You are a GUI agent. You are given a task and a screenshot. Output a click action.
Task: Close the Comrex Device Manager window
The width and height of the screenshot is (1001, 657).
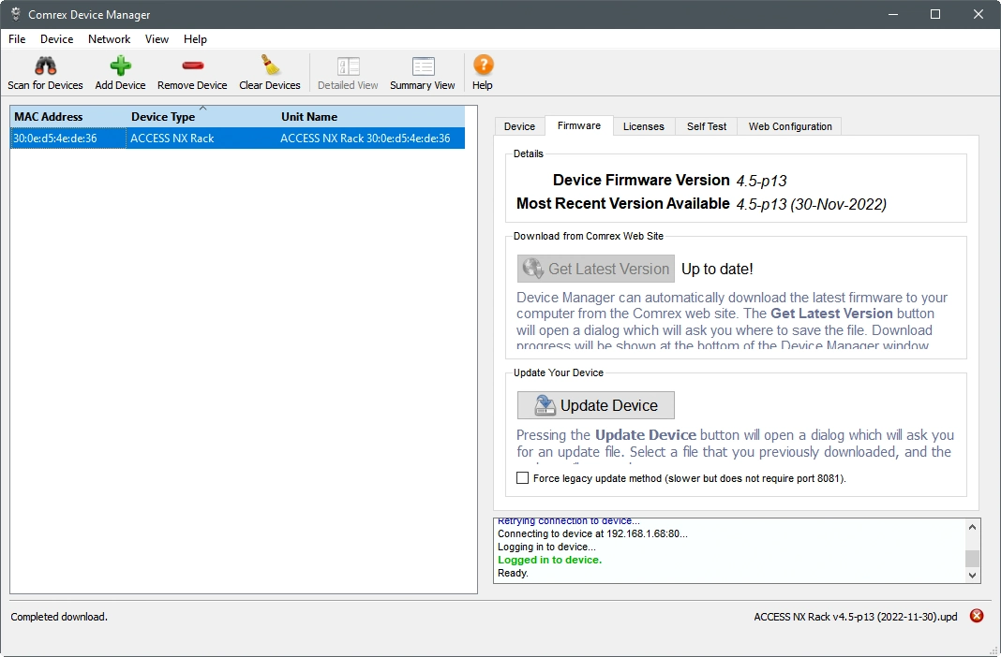(978, 14)
